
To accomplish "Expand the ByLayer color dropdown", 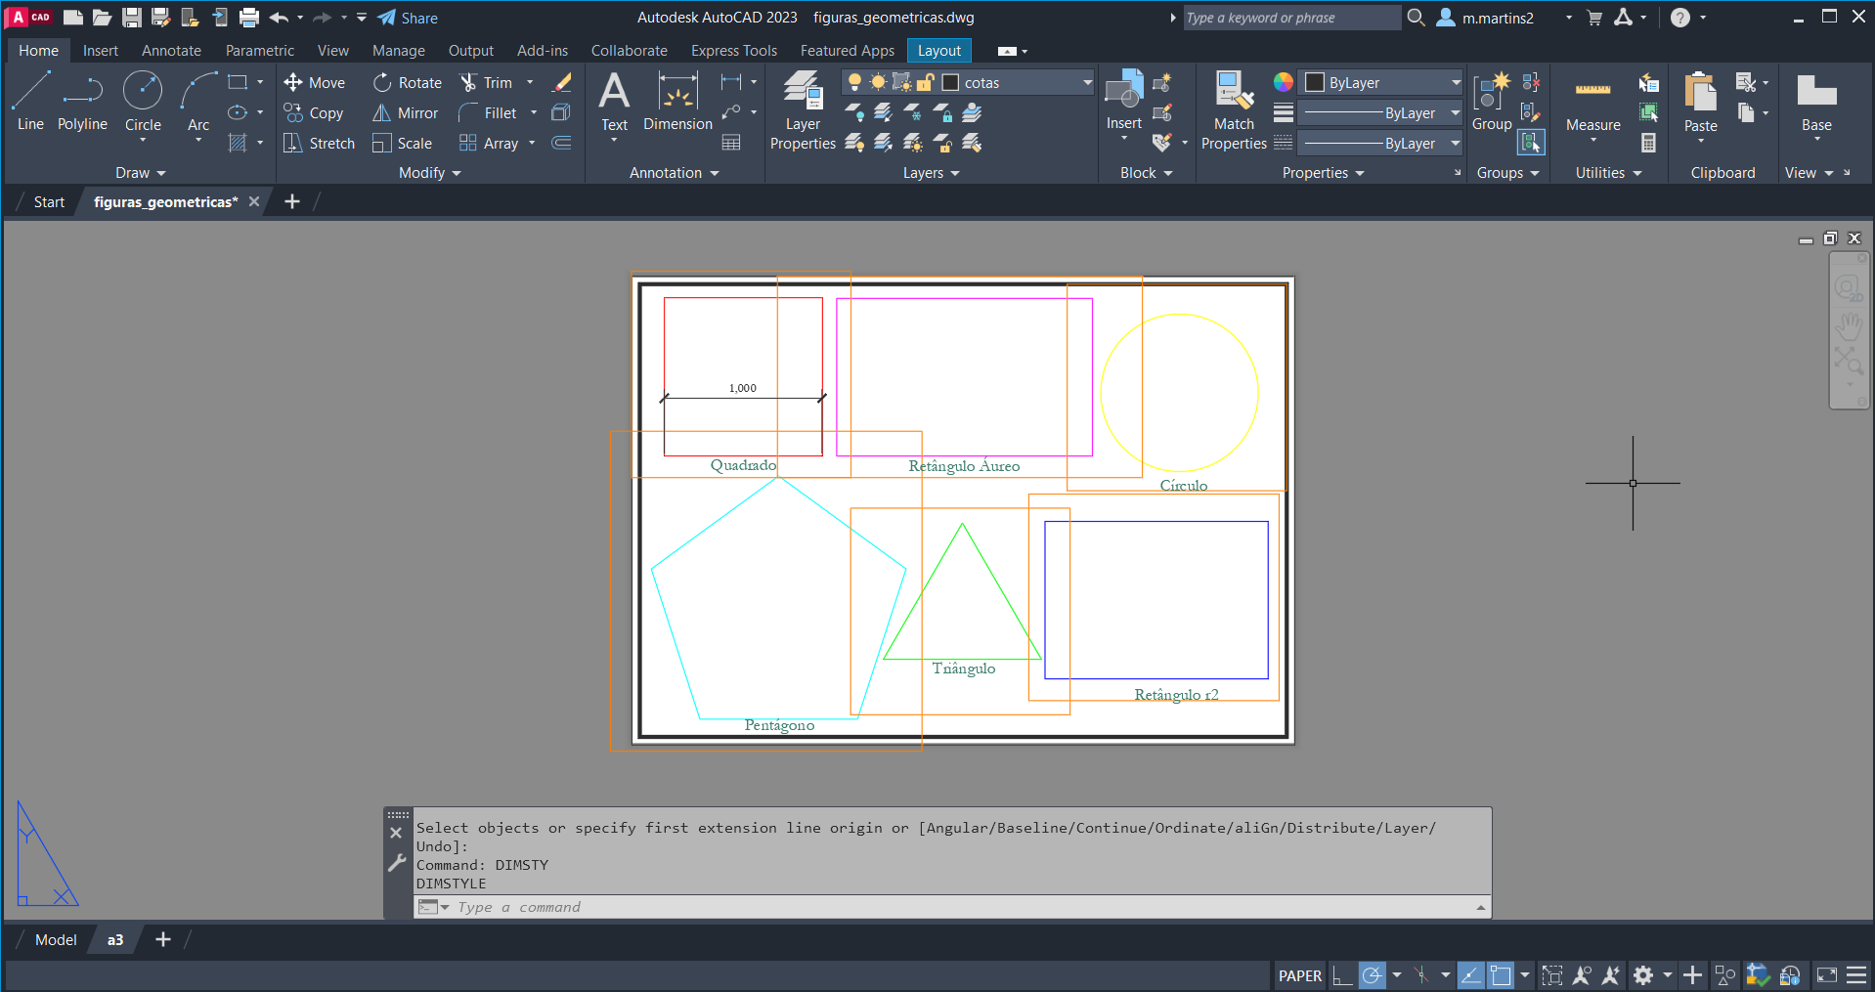I will (x=1455, y=83).
